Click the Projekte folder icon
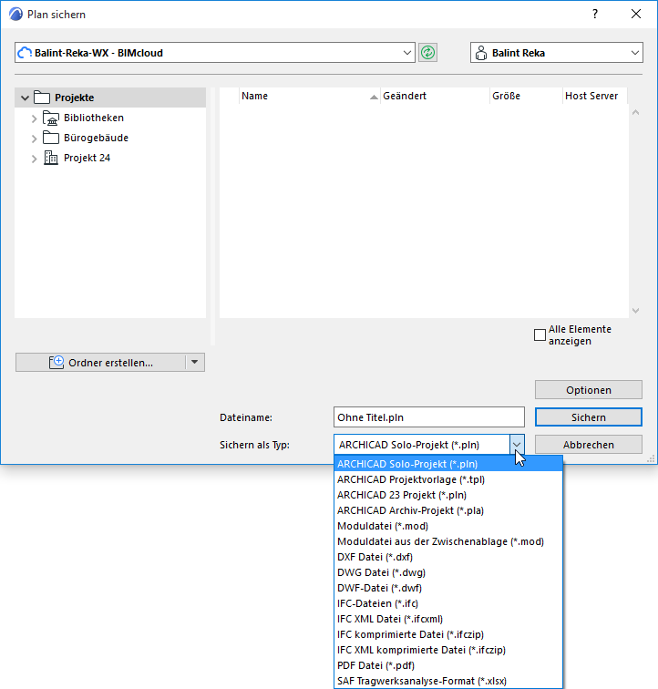 42,98
